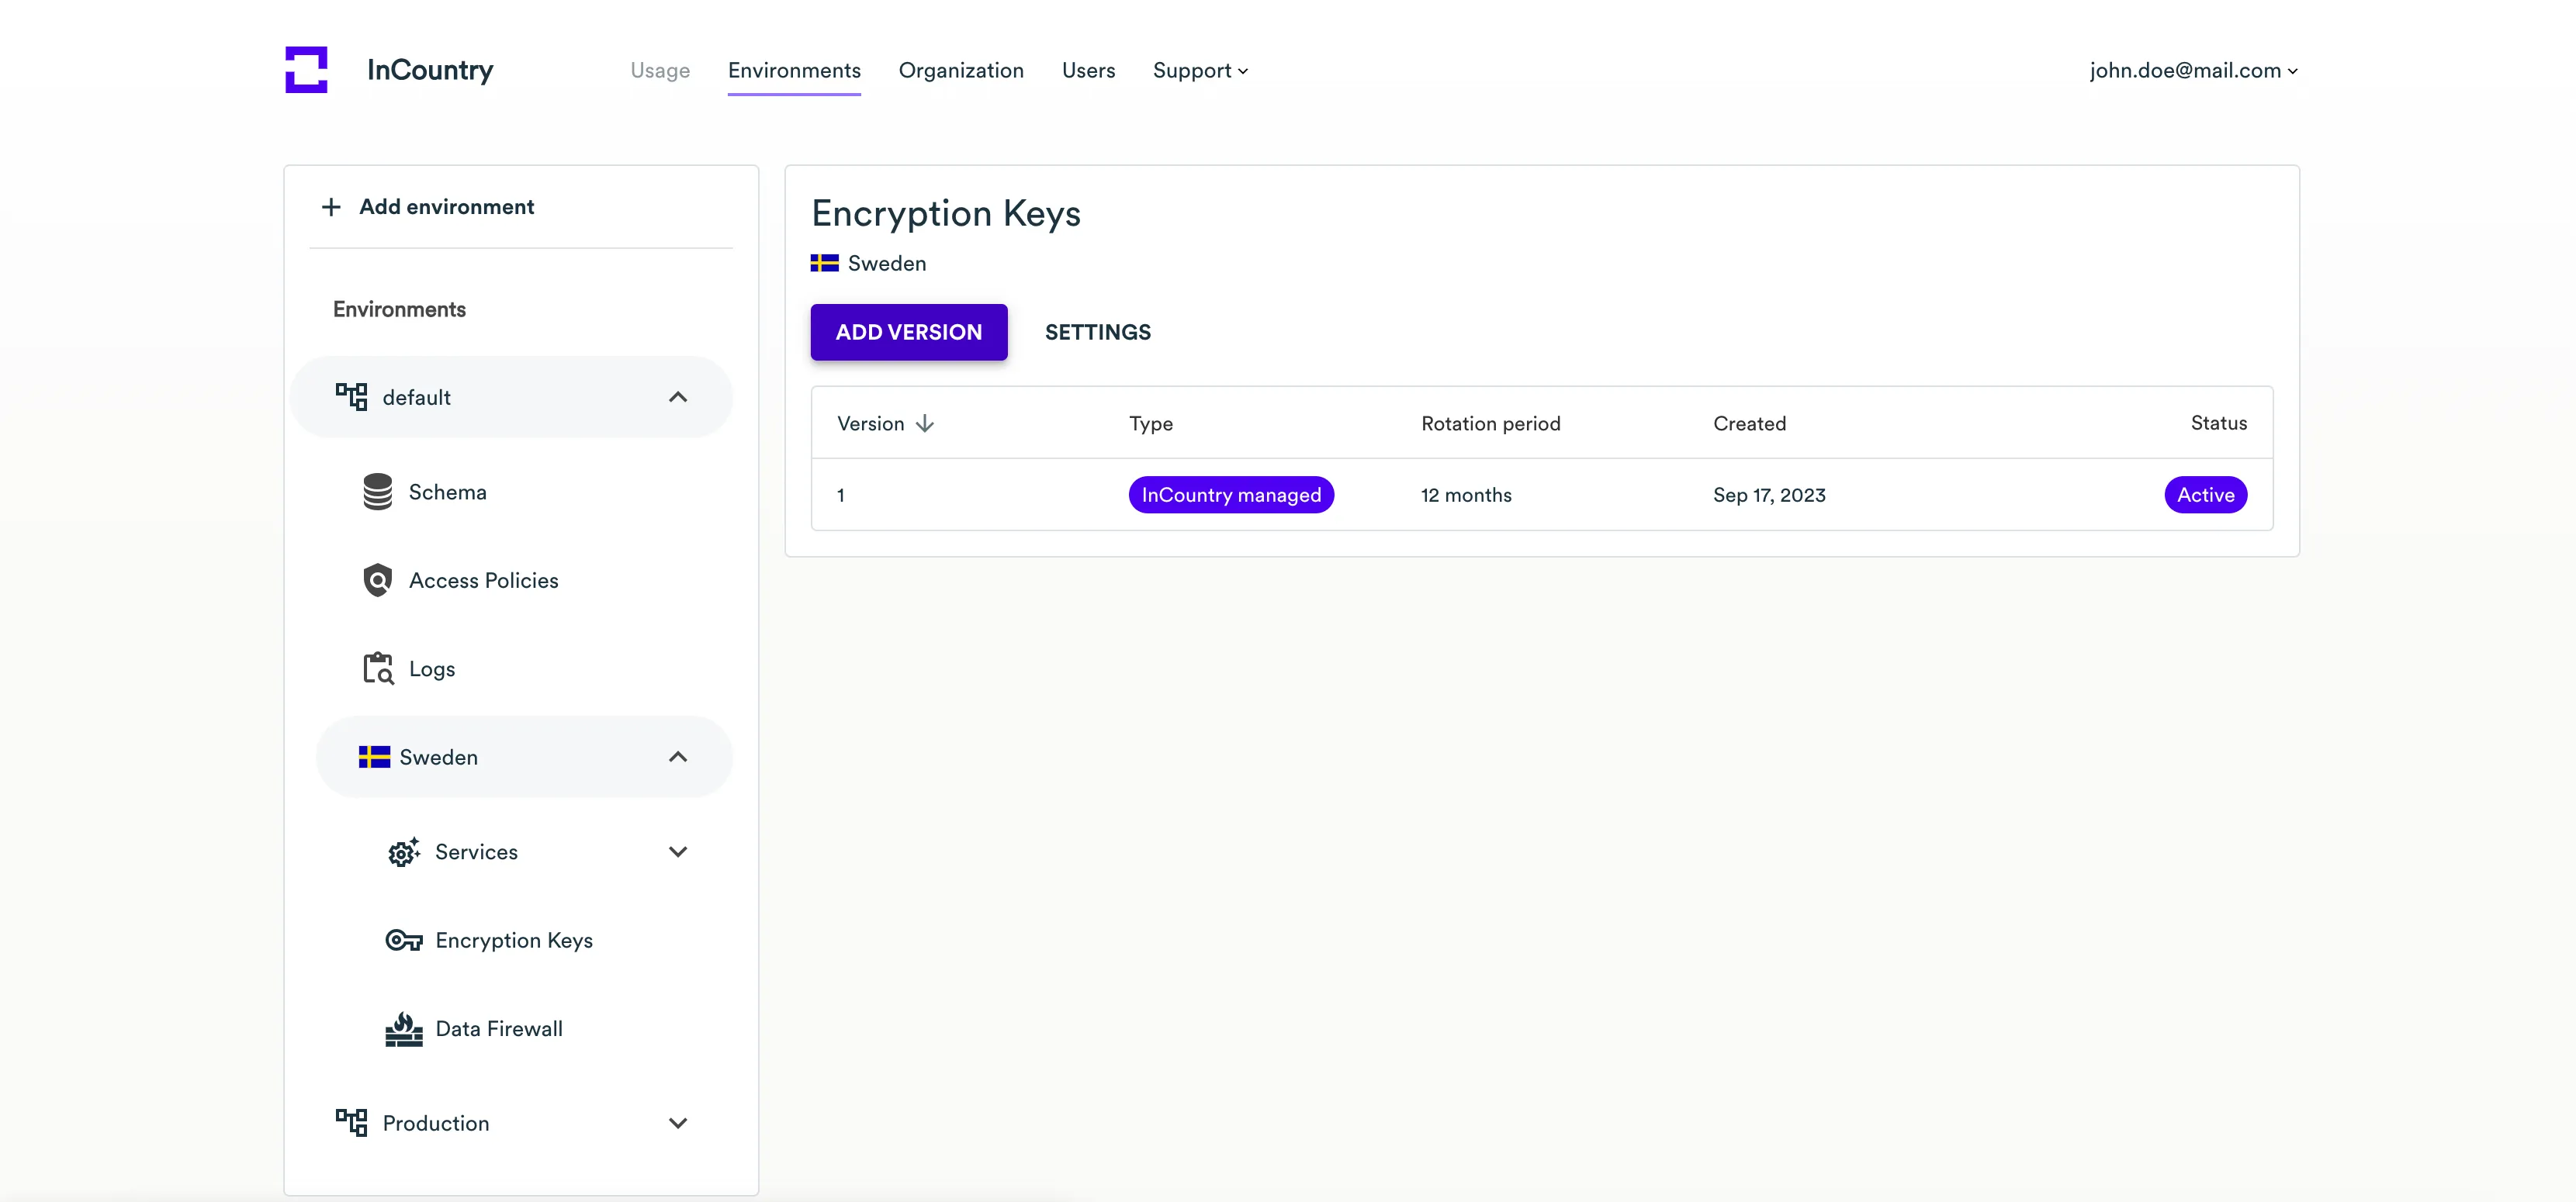Click the Encryption Keys key icon
The height and width of the screenshot is (1202, 2576).
pyautogui.click(x=403, y=940)
